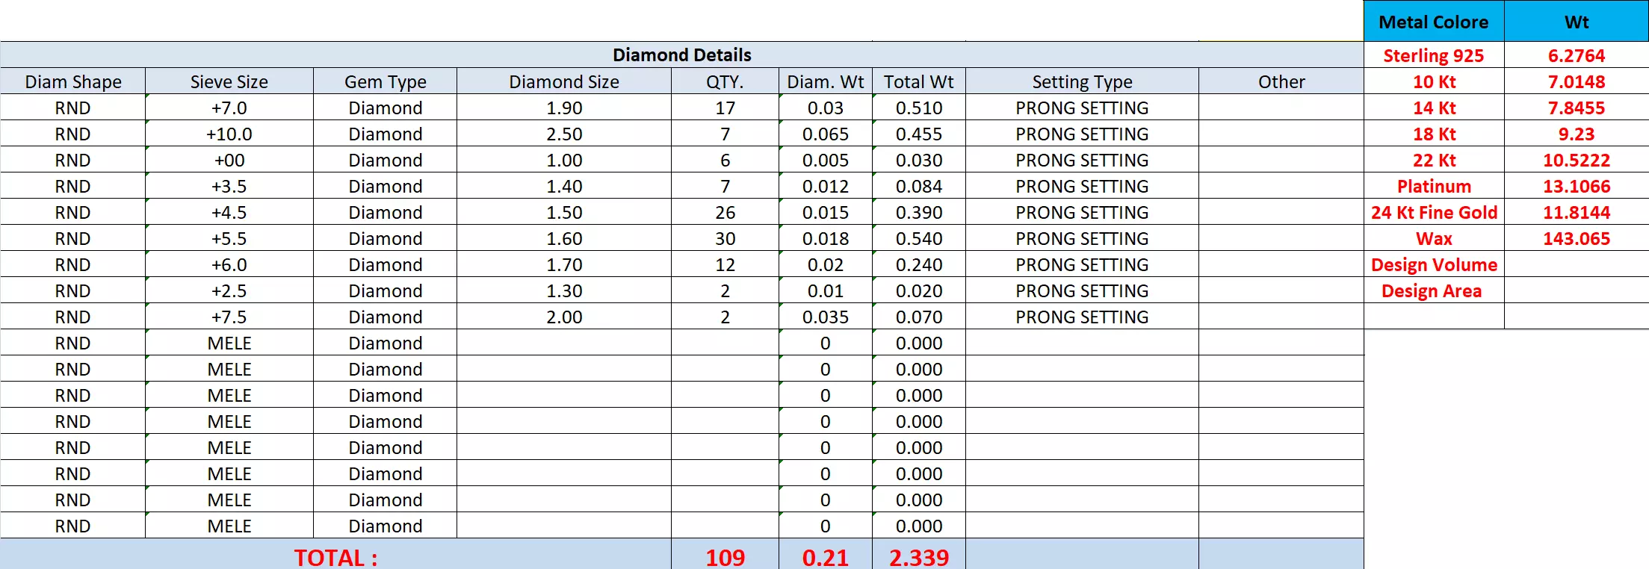Click the weight value 13.1066
The height and width of the screenshot is (569, 1649).
(1577, 186)
